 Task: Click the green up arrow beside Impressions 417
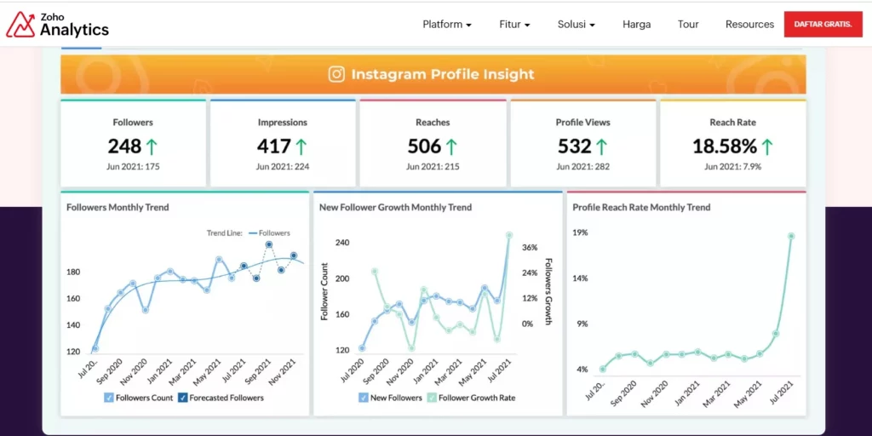tap(301, 146)
